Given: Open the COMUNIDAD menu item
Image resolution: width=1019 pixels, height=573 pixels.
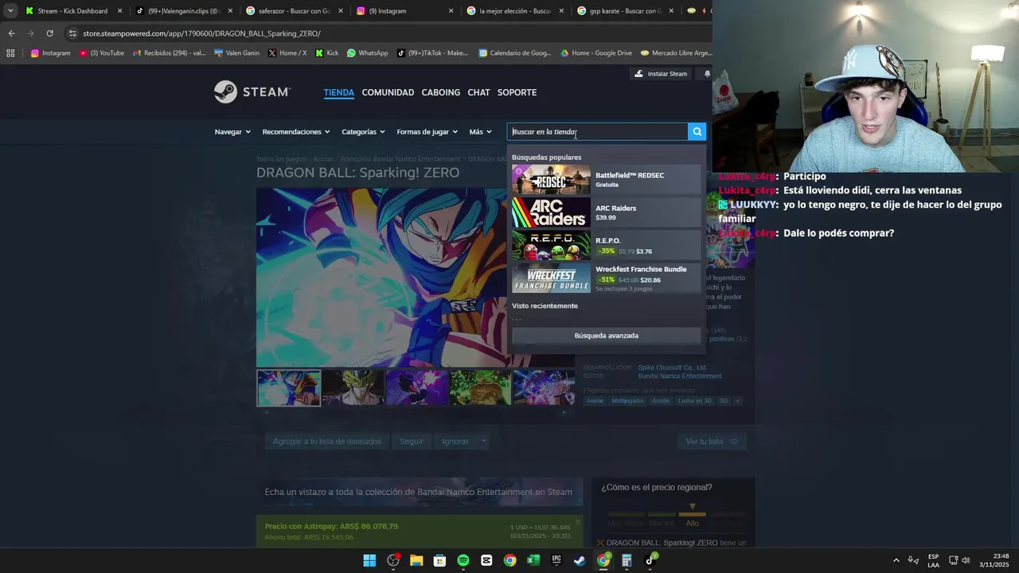Looking at the screenshot, I should click(x=388, y=92).
